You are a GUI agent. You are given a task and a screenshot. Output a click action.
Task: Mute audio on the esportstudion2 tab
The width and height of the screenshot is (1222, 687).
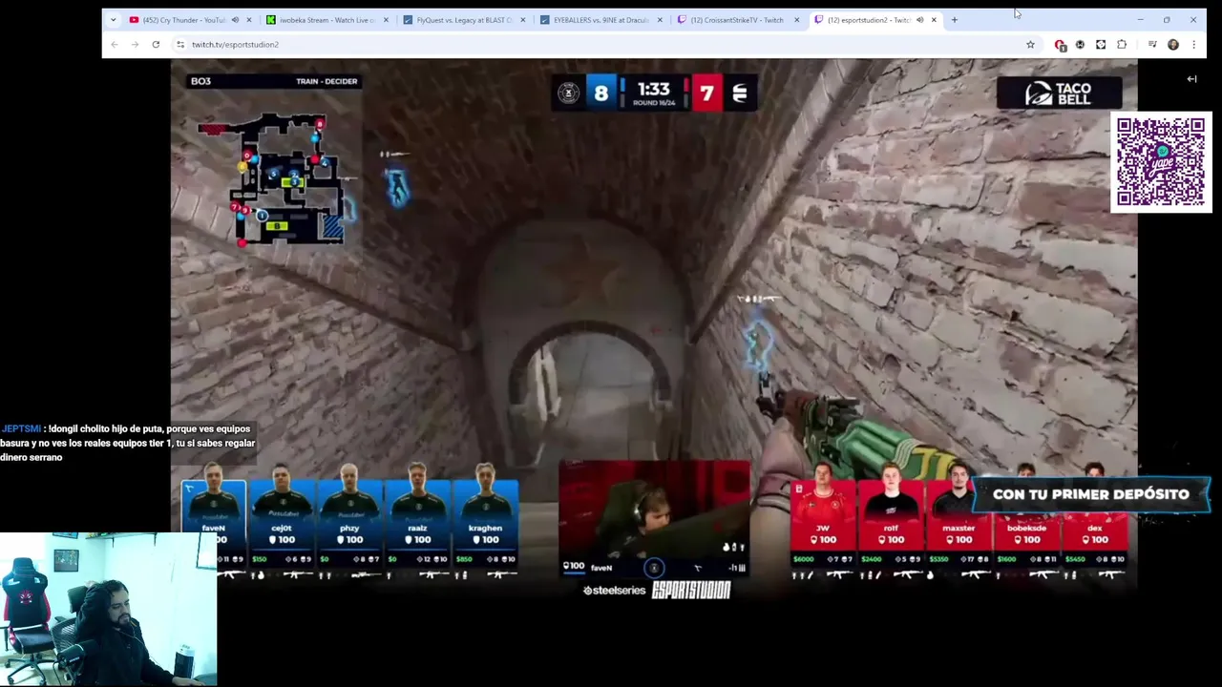(x=919, y=20)
